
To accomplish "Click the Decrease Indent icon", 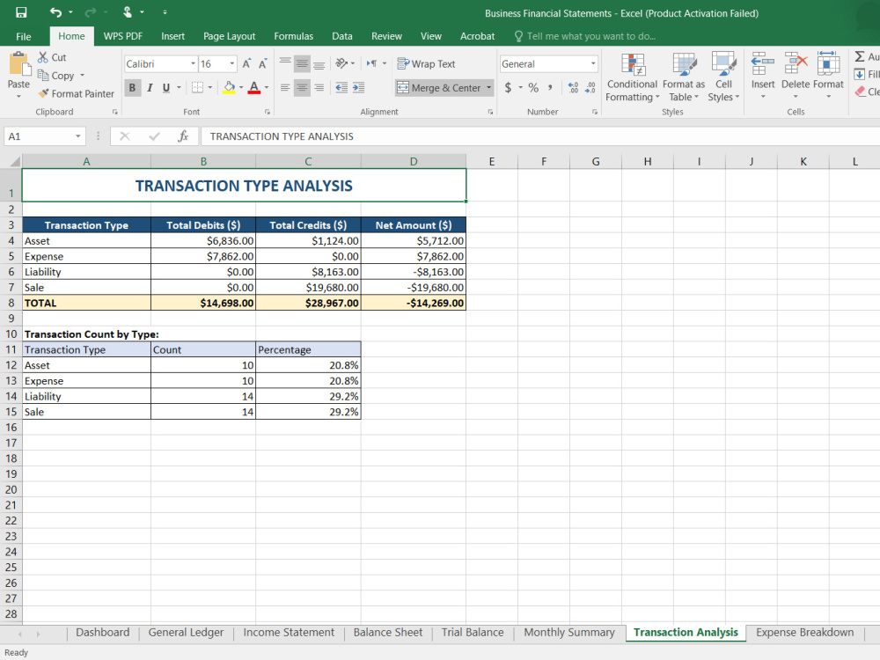I will [x=341, y=87].
